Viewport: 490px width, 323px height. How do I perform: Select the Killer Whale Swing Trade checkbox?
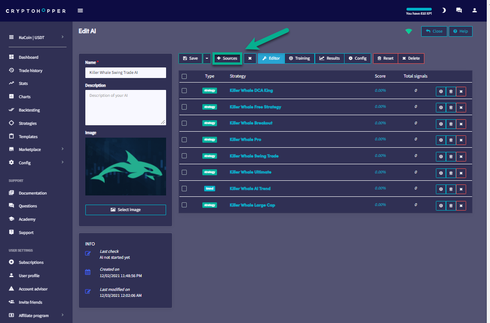184,156
